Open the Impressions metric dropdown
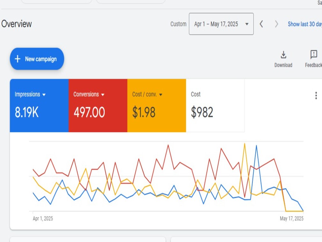Screen dimensions: 322x242 click(30, 94)
